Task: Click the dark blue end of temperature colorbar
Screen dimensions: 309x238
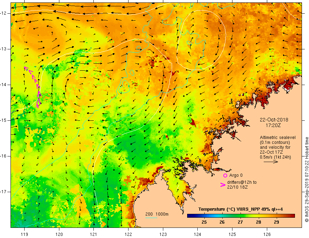Action: coord(190,216)
